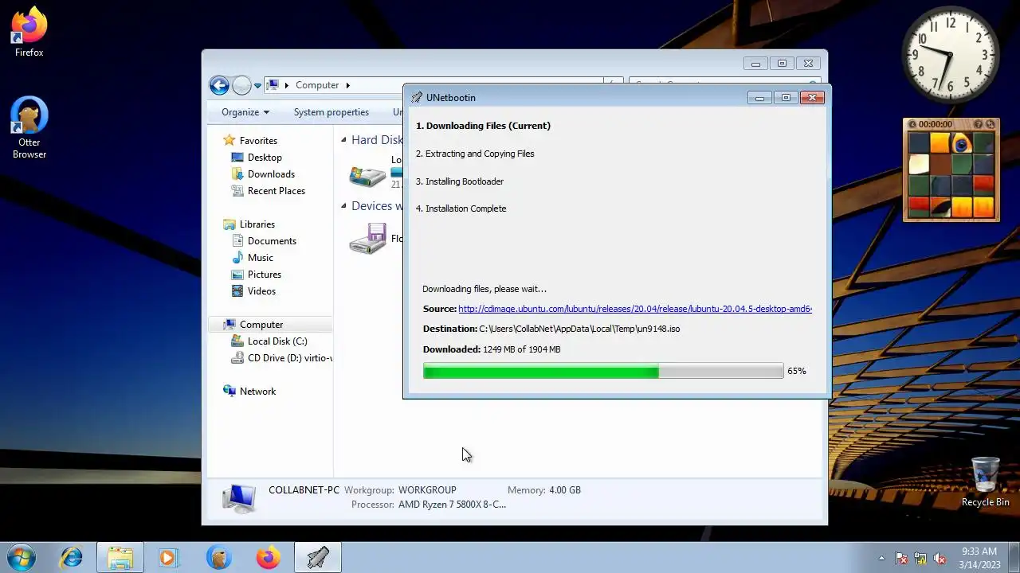Open Recent Places in the navigation pane
The width and height of the screenshot is (1020, 573).
pyautogui.click(x=277, y=191)
